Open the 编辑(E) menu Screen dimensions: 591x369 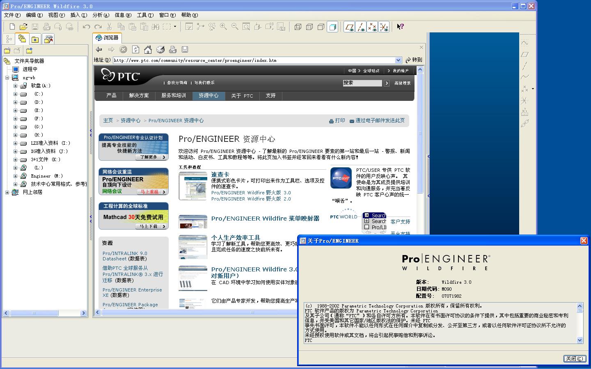34,15
